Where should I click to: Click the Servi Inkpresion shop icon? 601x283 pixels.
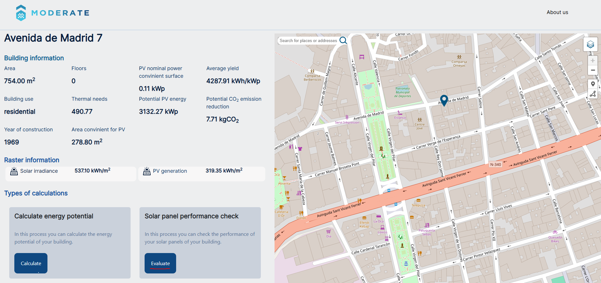(347, 117)
